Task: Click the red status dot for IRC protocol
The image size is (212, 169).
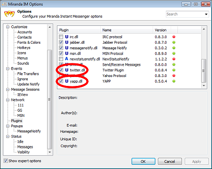Action: click(174, 37)
